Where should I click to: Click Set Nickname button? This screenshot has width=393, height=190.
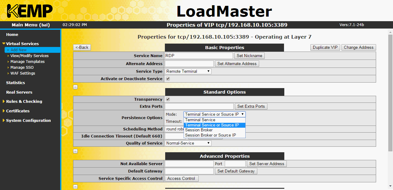[x=250, y=56]
